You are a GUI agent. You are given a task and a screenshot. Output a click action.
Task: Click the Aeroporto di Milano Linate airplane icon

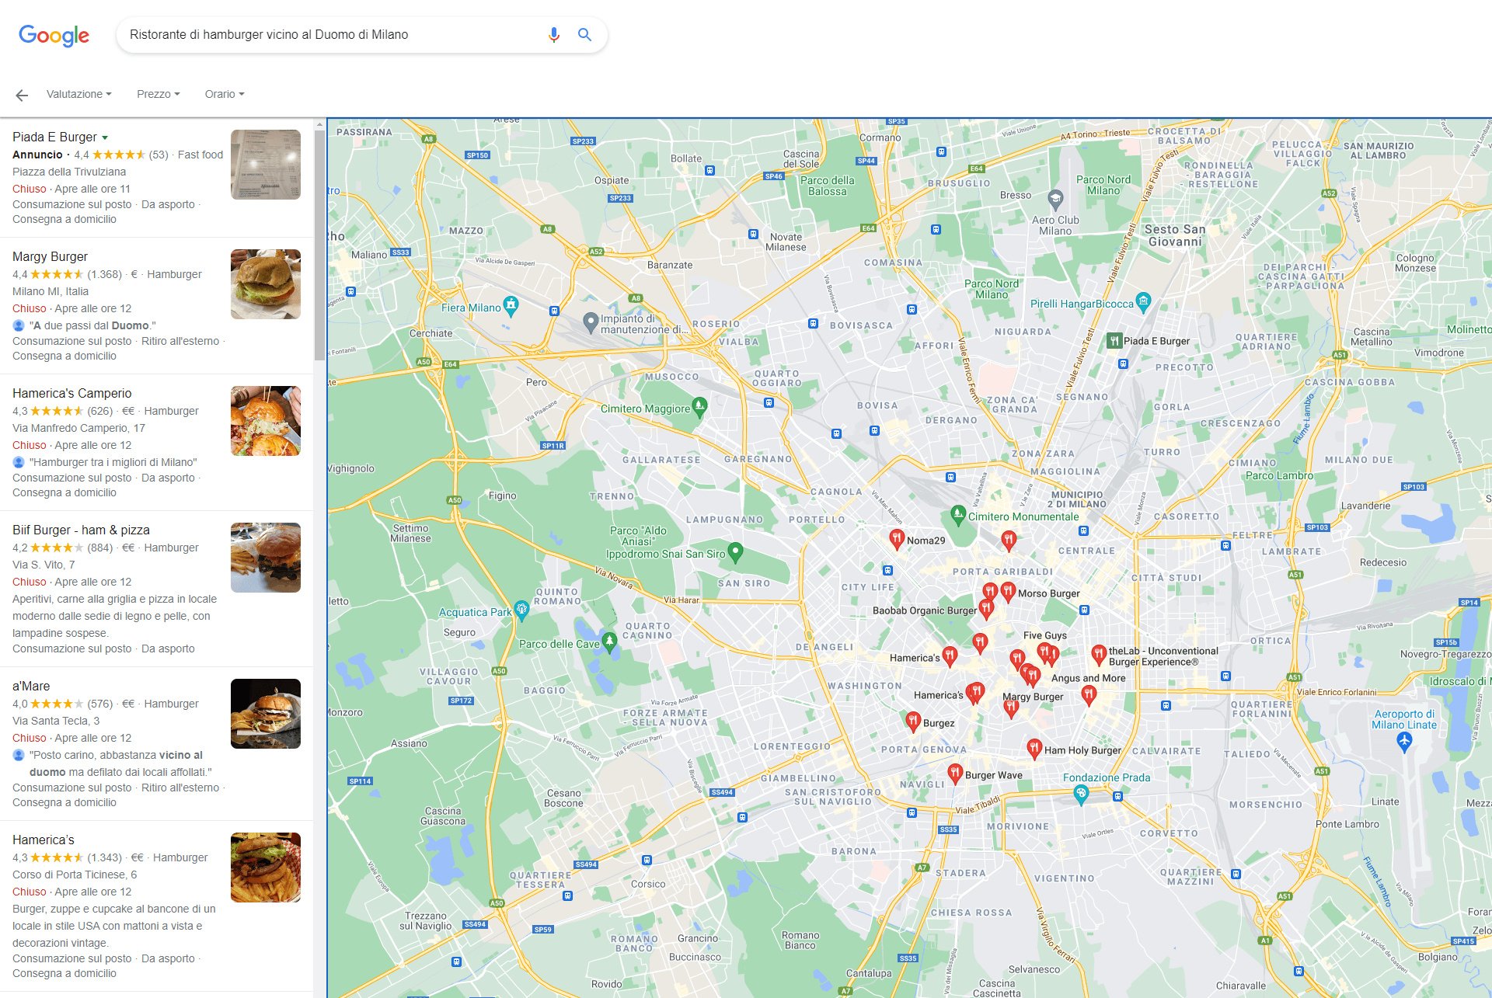[1404, 742]
